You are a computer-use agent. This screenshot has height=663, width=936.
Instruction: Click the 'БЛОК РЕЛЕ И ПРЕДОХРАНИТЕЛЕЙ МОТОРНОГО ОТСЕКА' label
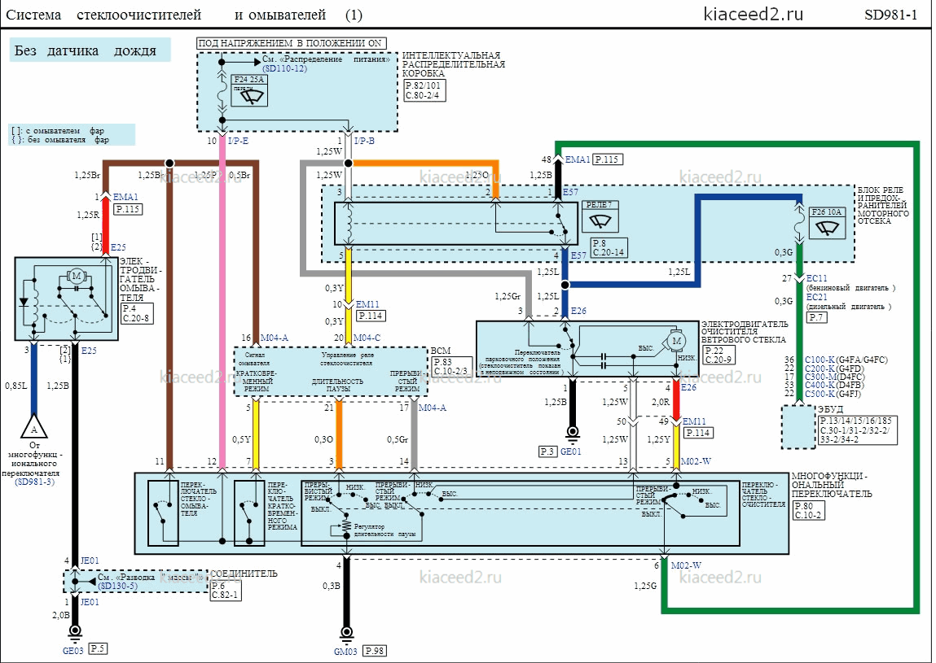point(884,205)
